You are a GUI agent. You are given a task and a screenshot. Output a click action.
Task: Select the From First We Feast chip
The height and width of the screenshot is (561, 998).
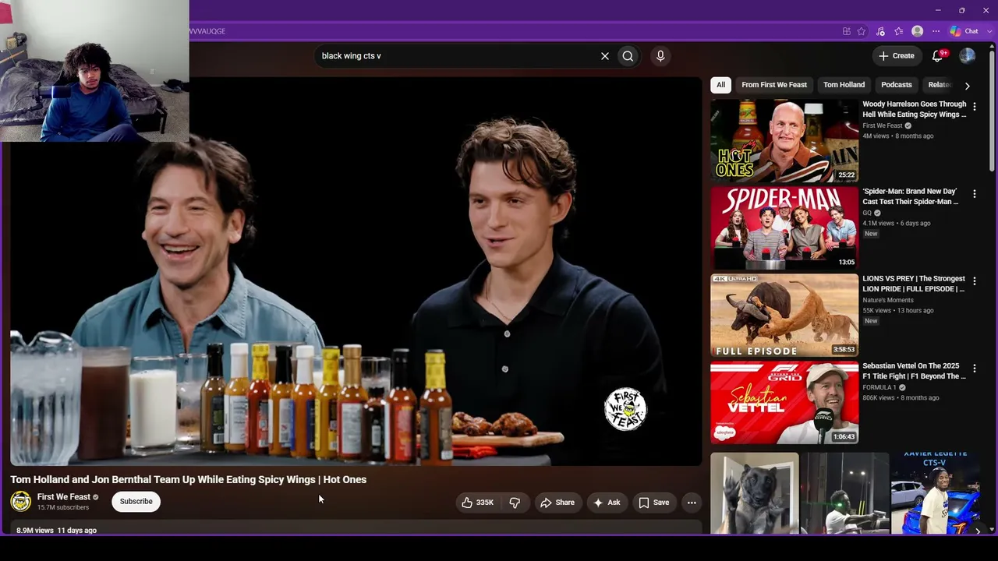tap(774, 85)
